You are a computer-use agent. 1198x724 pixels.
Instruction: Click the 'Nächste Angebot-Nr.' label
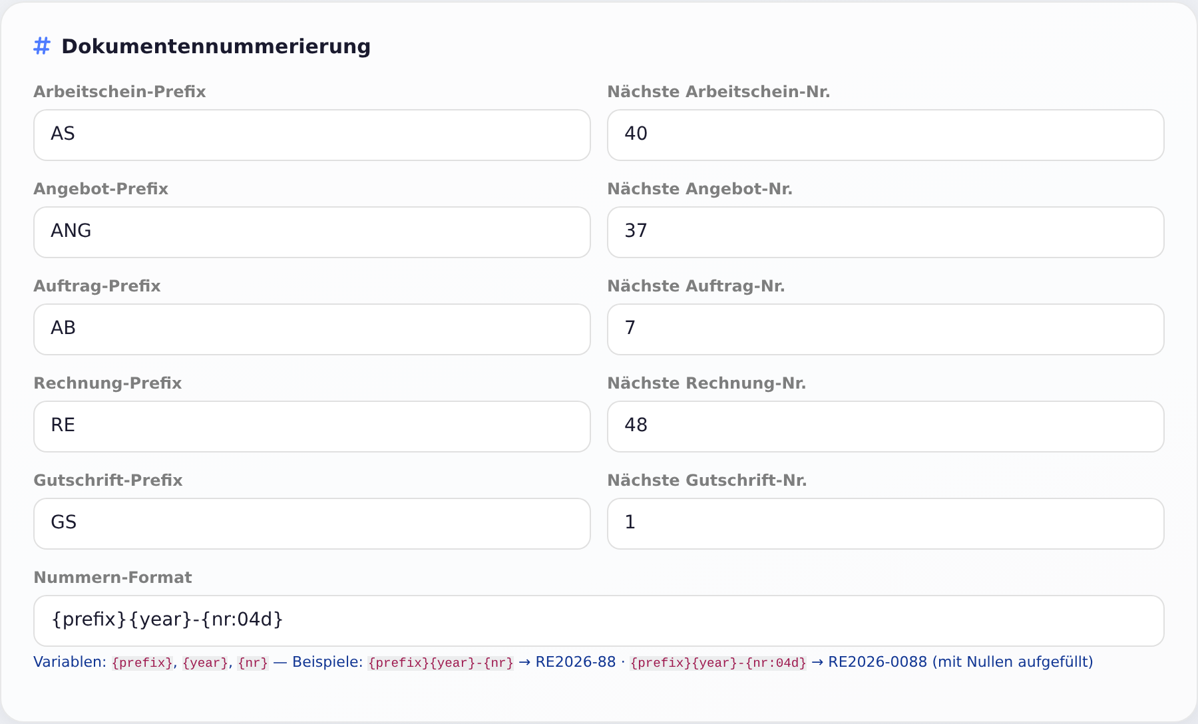(x=700, y=189)
